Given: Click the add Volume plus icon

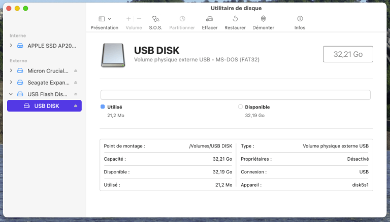Looking at the screenshot, I should 128,19.
